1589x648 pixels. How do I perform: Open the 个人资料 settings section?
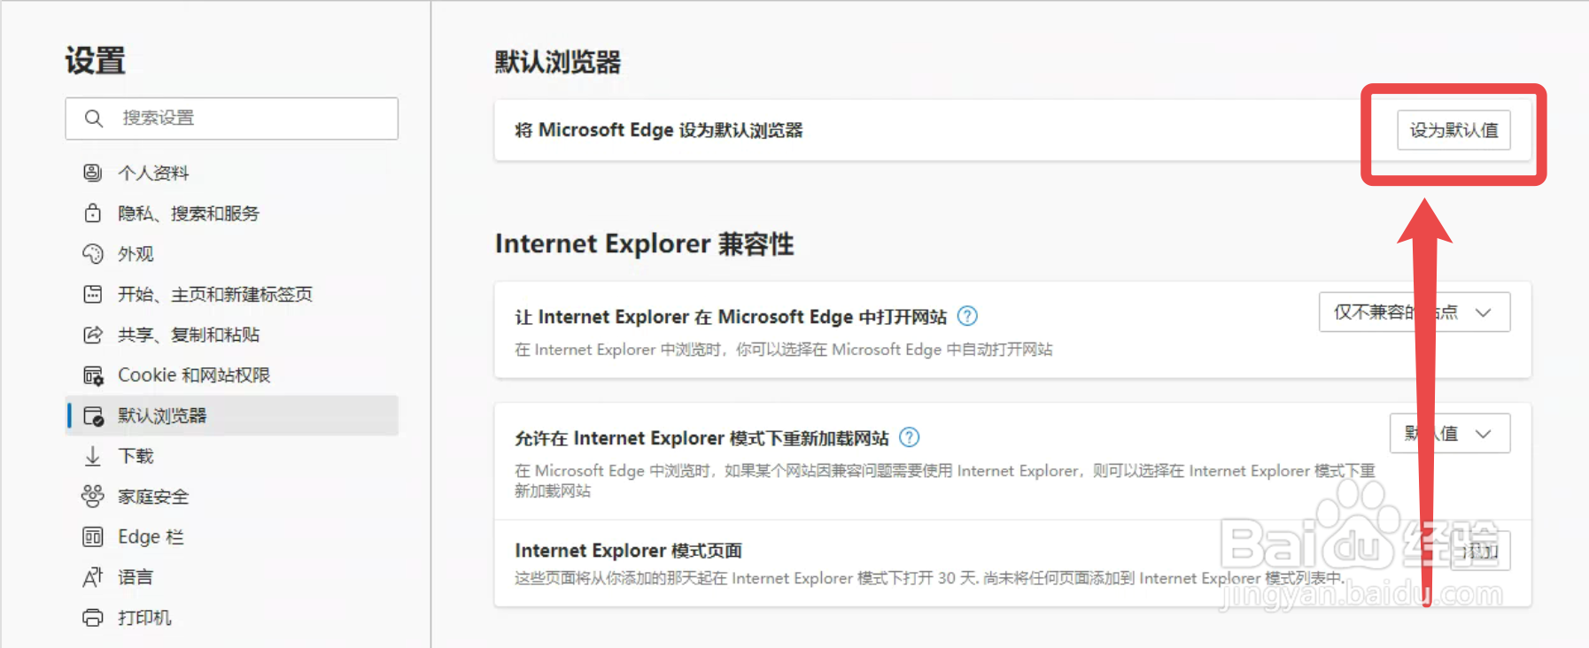pos(233,173)
